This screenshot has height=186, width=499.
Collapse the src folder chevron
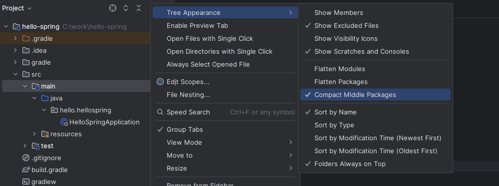click(x=15, y=74)
